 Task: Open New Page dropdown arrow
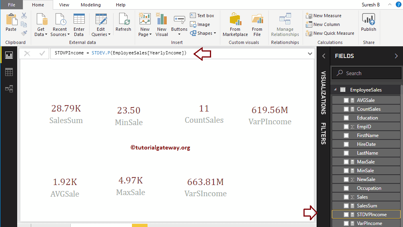[x=150, y=35]
